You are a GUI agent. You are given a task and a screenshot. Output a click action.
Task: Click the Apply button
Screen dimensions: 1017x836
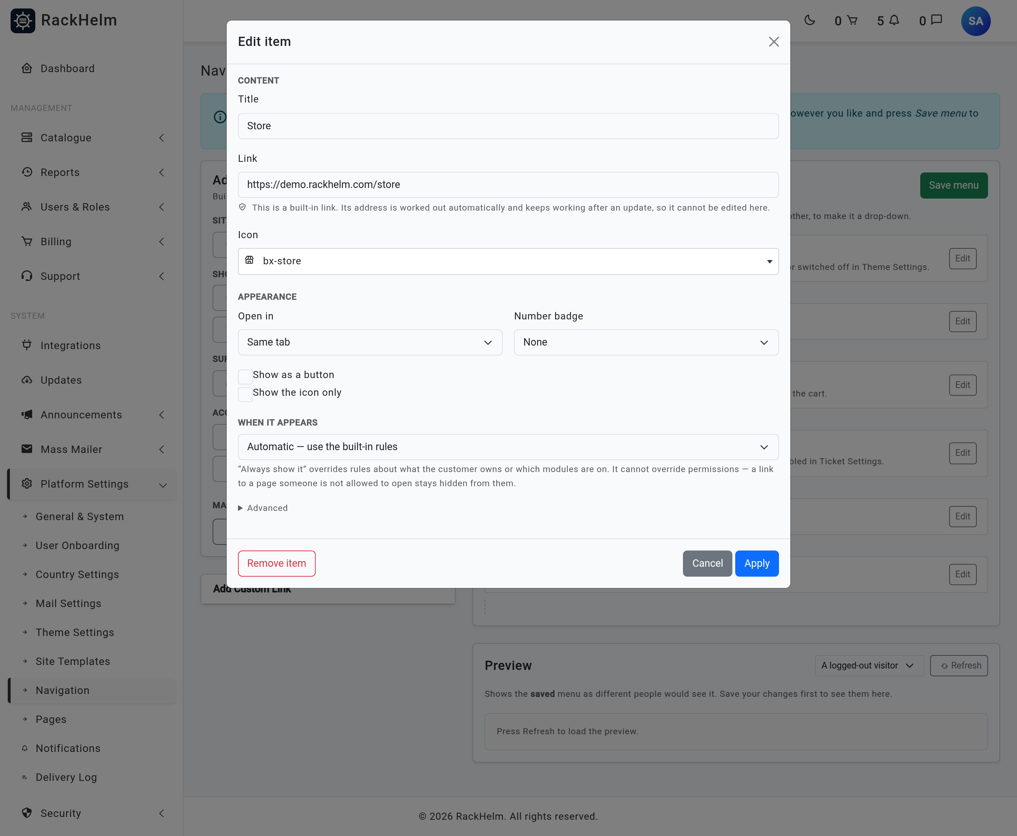[x=757, y=564]
